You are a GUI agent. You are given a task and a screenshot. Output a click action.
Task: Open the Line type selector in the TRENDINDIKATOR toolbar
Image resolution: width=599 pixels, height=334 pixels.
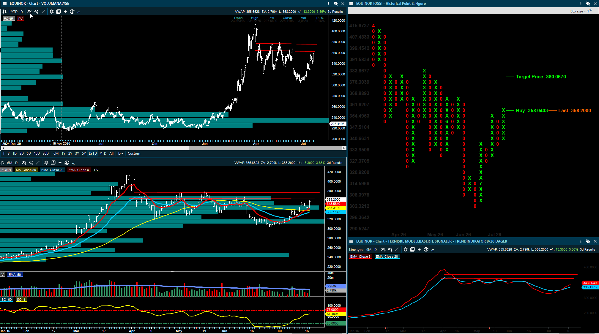click(356, 250)
